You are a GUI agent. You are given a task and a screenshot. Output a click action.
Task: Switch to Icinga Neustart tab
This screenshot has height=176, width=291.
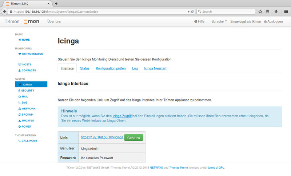point(155,68)
